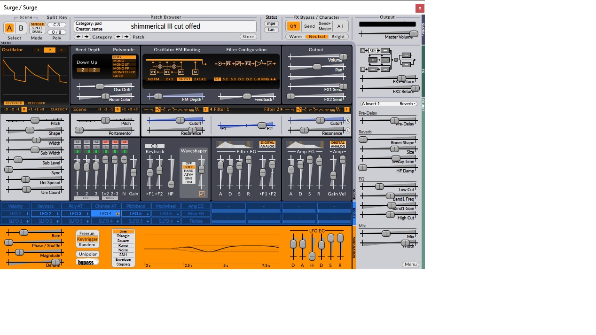This screenshot has height=335, width=596.
Task: Select Velocity modulation source
Action: (16, 206)
